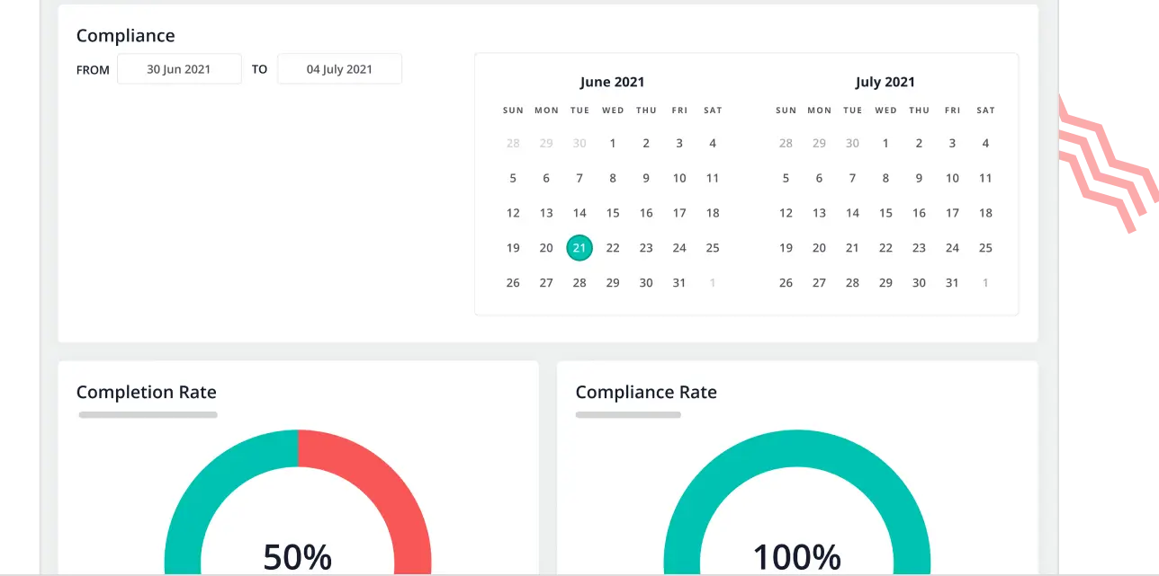Click the TO label between date fields
The width and height of the screenshot is (1159, 576).
[259, 69]
